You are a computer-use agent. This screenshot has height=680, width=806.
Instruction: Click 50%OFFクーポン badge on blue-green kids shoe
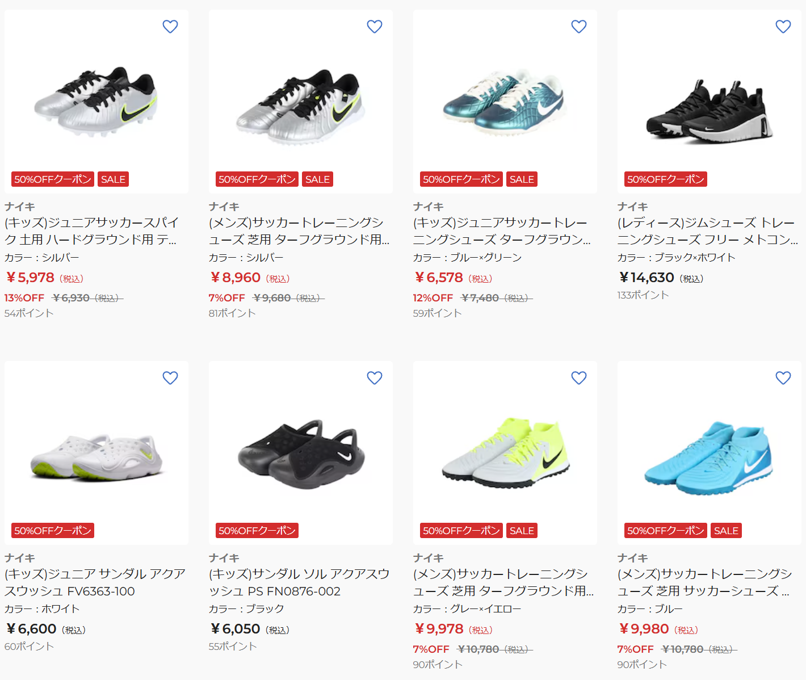tap(461, 179)
